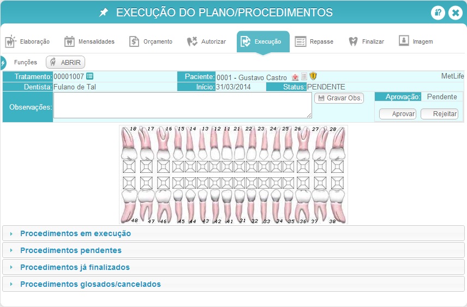Select lower tooth 48 in odontogram
Screen dimensions: 467x307
pos(129,207)
